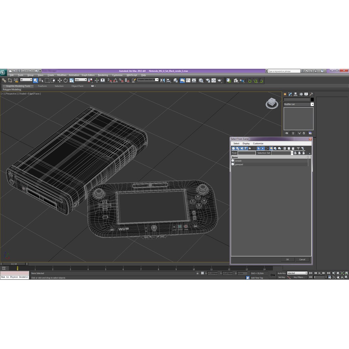This screenshot has height=349, width=349.
Task: Open the Utilities hammer panel tab
Action: click(x=312, y=94)
